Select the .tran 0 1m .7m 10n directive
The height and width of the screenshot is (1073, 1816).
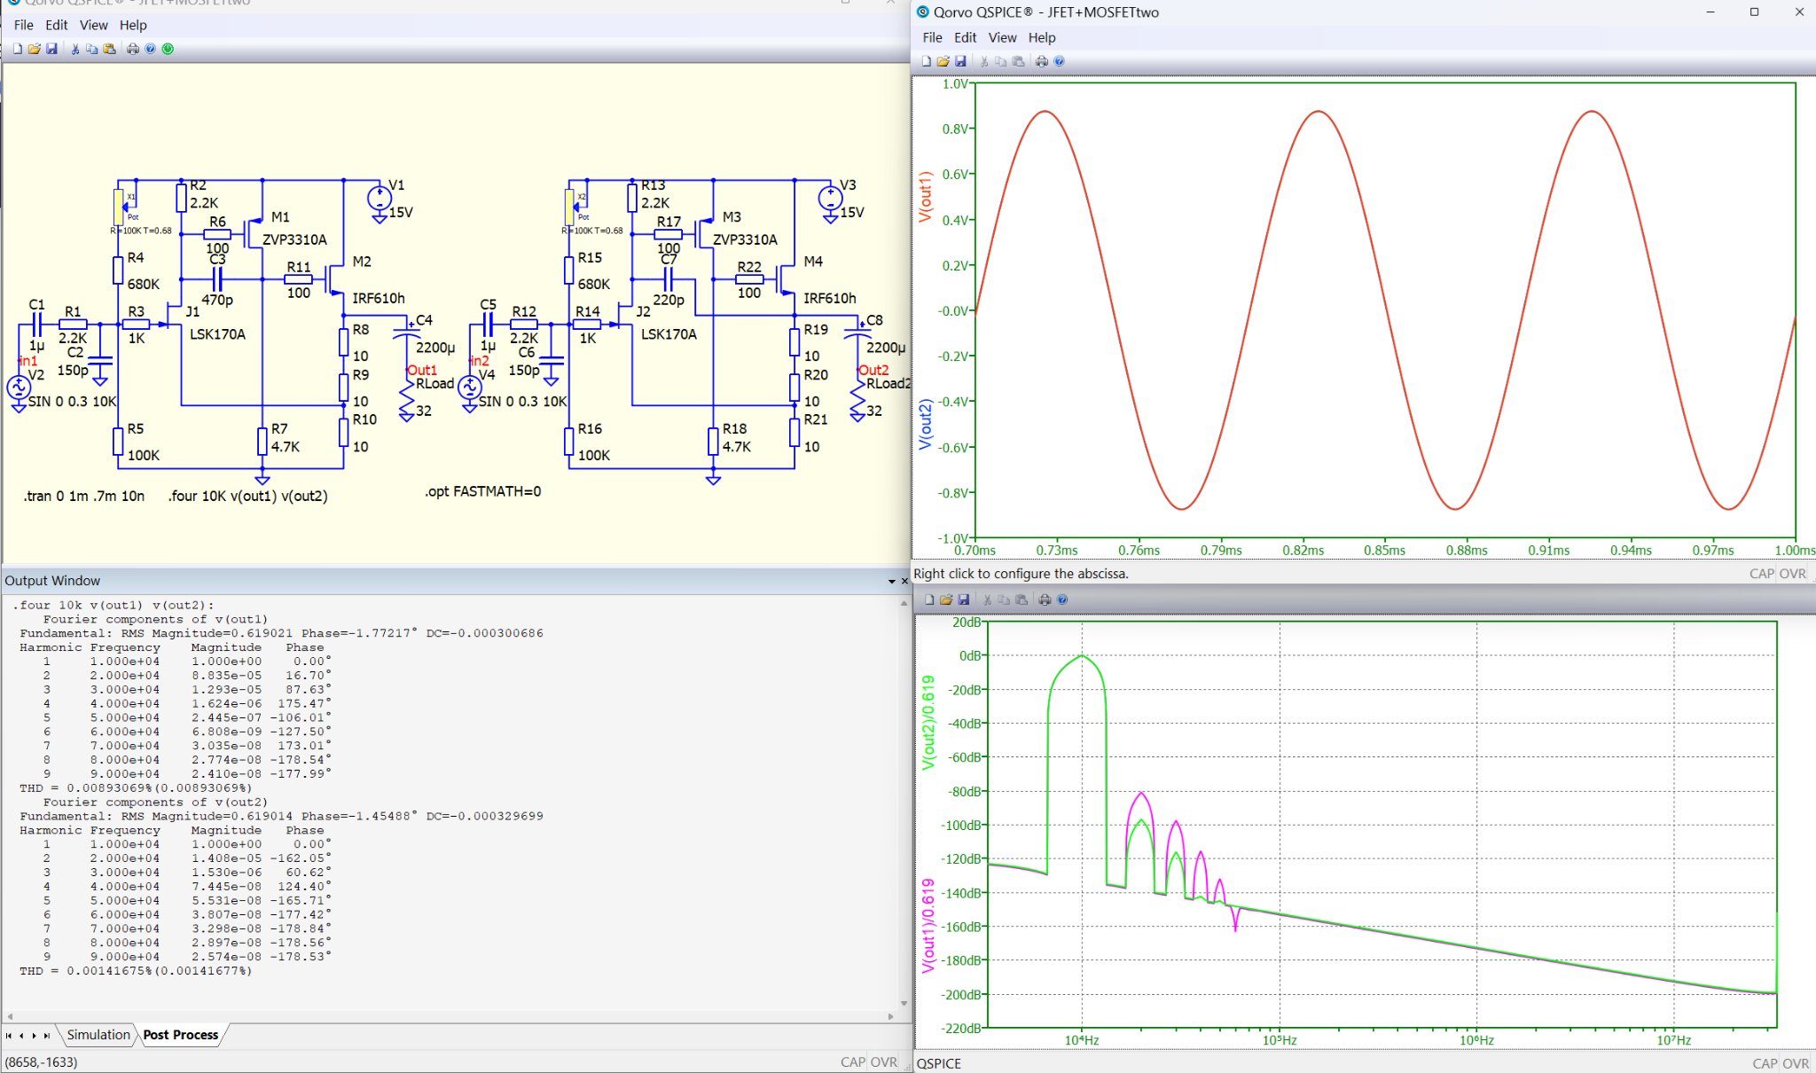click(x=84, y=496)
